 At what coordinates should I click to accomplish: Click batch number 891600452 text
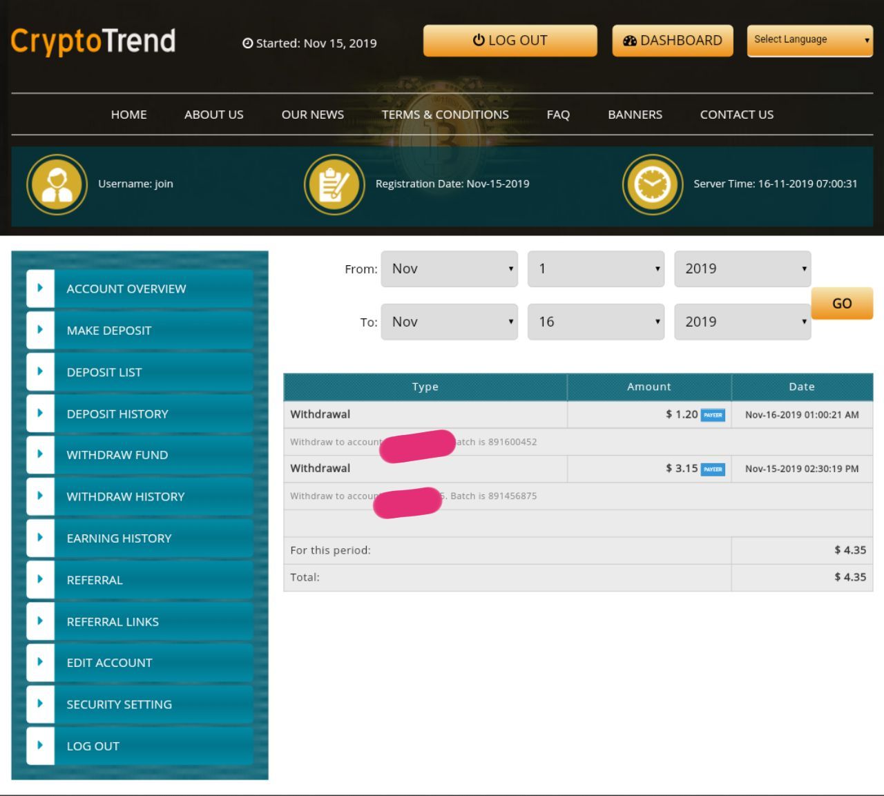512,442
